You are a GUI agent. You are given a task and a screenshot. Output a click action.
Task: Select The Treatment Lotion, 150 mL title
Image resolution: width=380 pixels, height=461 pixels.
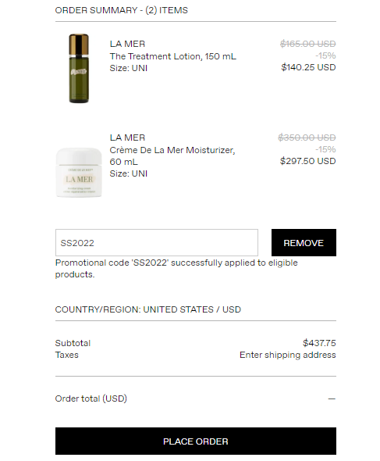tap(172, 56)
